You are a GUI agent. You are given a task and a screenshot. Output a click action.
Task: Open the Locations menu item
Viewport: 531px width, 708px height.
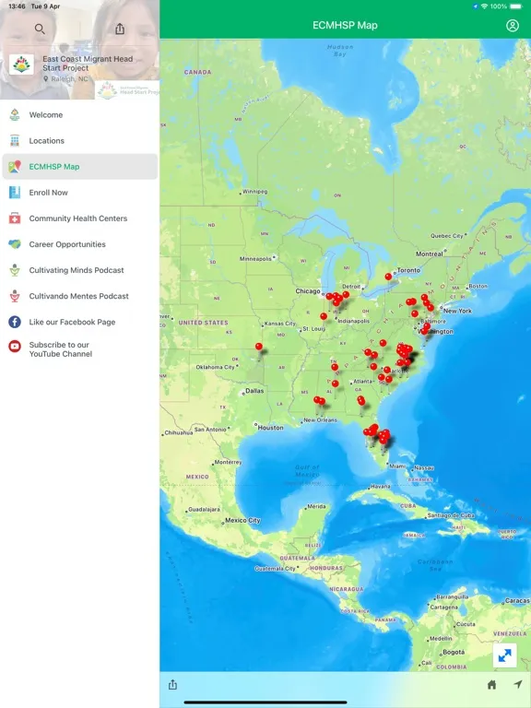point(80,140)
